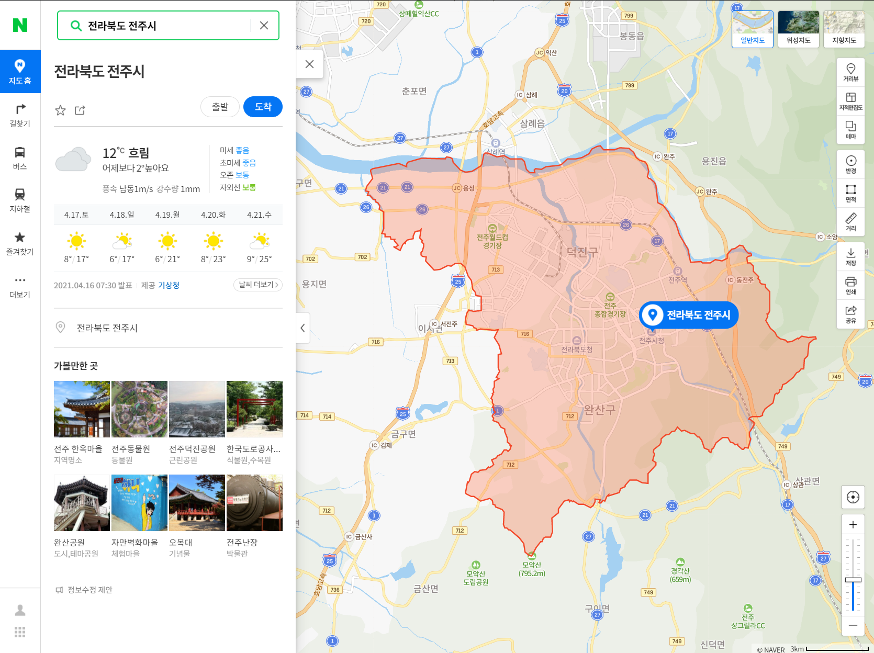The height and width of the screenshot is (653, 874).
Task: Close the place panel with the X button
Action: click(x=309, y=64)
